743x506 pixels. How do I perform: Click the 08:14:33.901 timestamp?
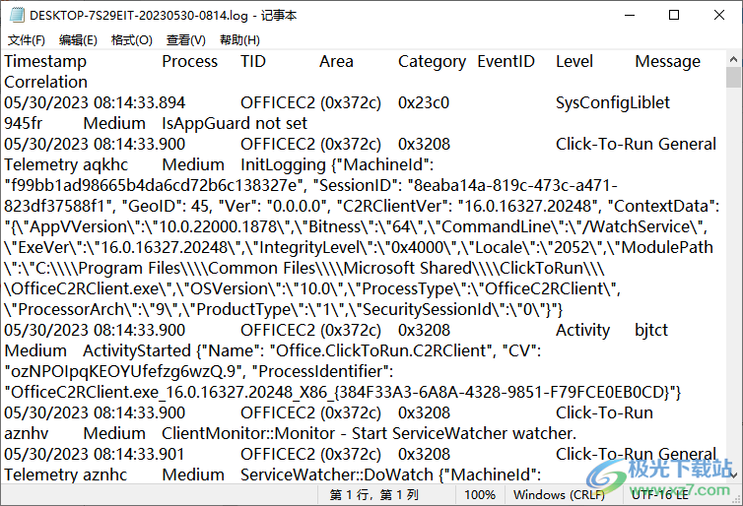[x=139, y=455]
